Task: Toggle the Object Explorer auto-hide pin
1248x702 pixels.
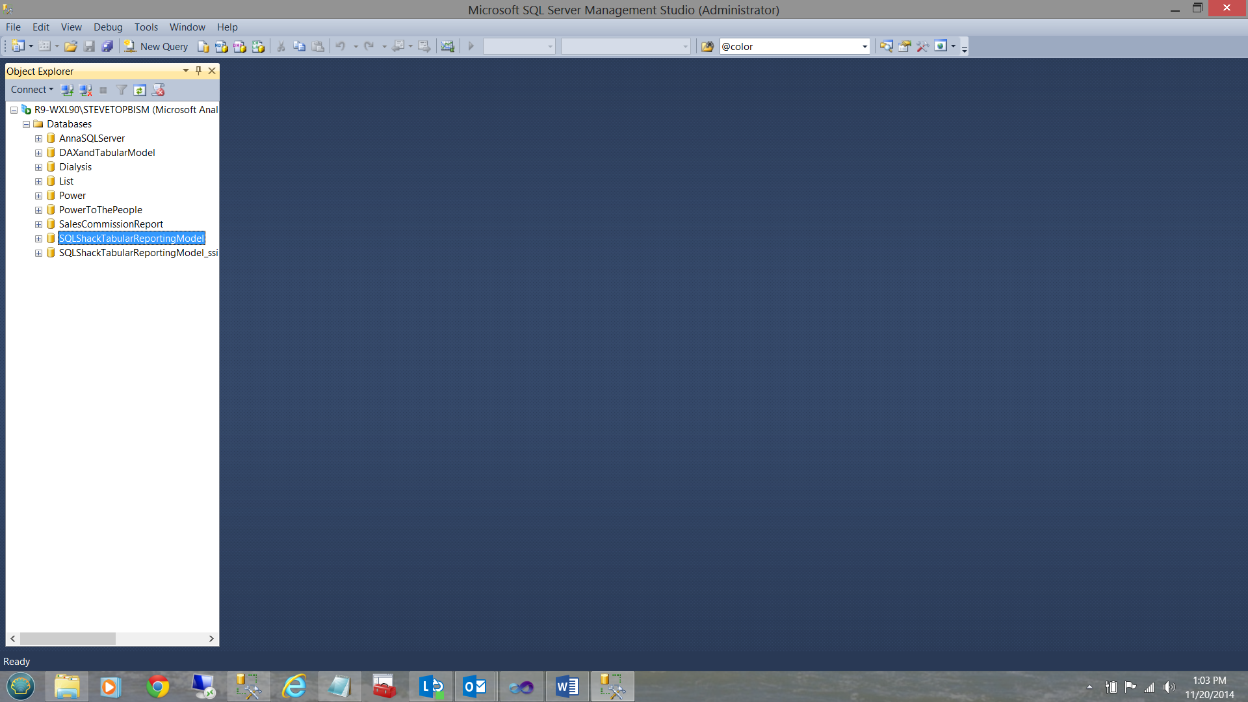Action: (198, 71)
